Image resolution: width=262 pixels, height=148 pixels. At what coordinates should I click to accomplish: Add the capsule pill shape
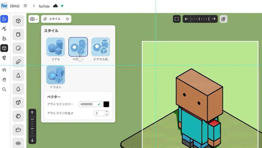18,62
